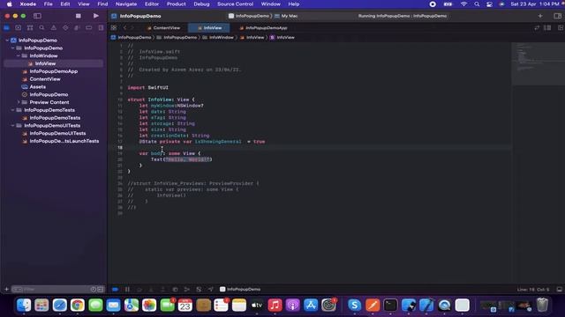Select InfoPopupDemo process in debug bar
The image size is (565, 317).
point(240,289)
